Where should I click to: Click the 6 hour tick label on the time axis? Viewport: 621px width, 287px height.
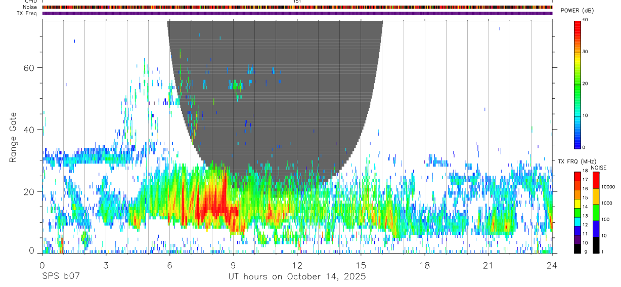click(x=169, y=265)
